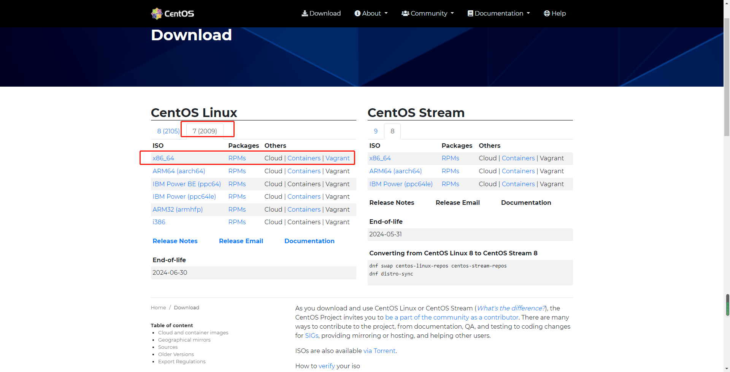Expand the About dropdown caret
The image size is (730, 372).
click(x=386, y=13)
